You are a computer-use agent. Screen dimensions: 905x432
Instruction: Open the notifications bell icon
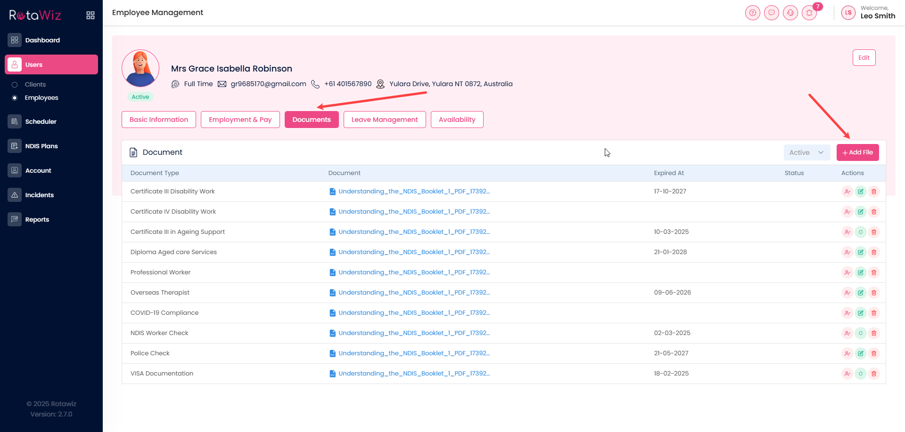point(809,13)
